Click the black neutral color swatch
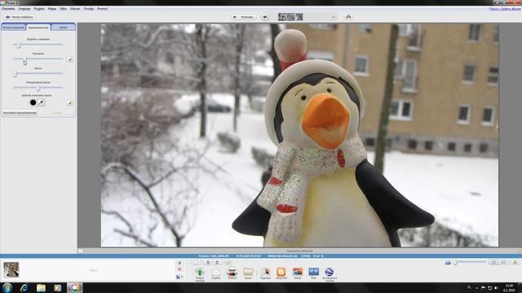This screenshot has width=522, height=293. point(33,103)
